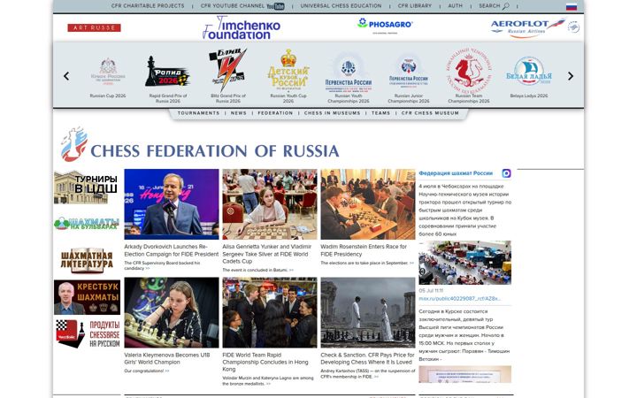Select Blitz Grand Prix of Russia 2026 logo
The width and height of the screenshot is (637, 398).
(x=228, y=70)
